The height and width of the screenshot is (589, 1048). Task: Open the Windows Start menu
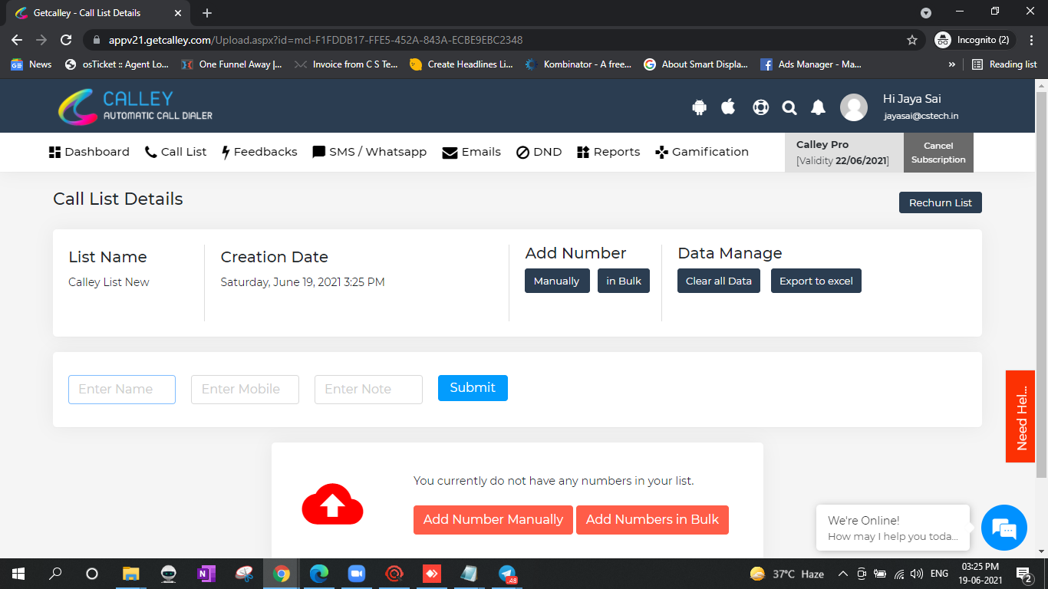(x=18, y=574)
